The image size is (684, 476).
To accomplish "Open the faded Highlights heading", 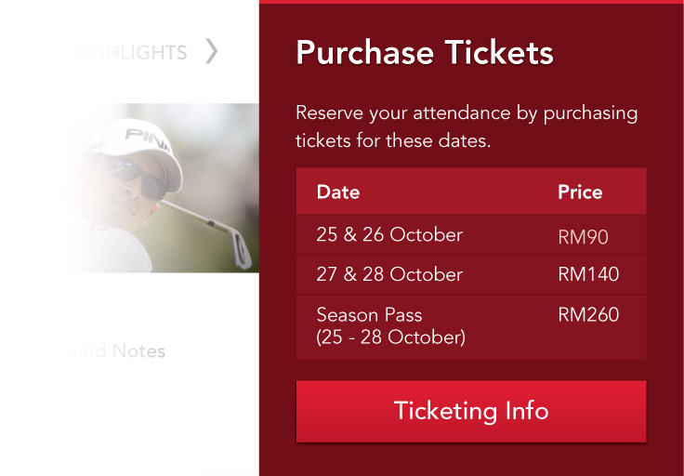I will click(130, 53).
